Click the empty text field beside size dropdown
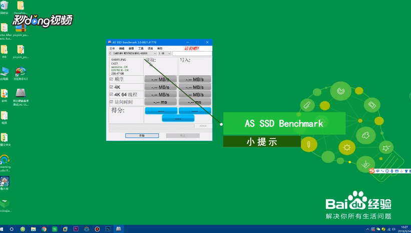The image size is (411, 233). click(x=192, y=54)
